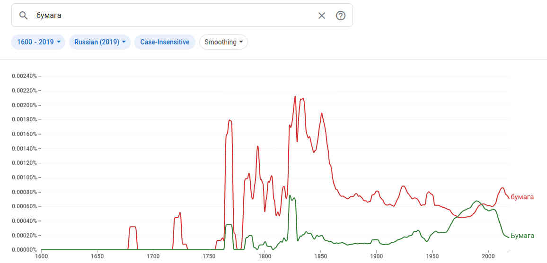This screenshot has height=263, width=547.
Task: Select the red бумага line label
Action: coord(522,197)
